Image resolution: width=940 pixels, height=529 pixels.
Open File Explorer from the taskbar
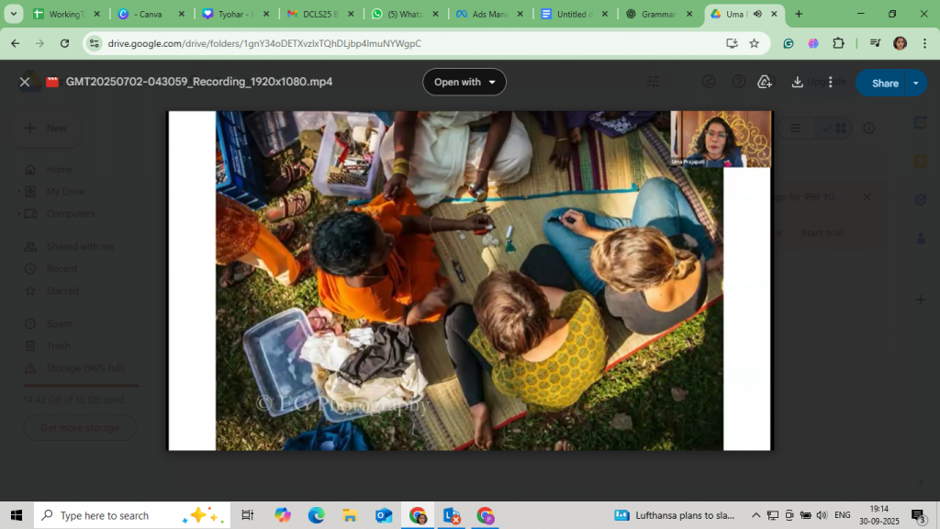click(x=350, y=515)
